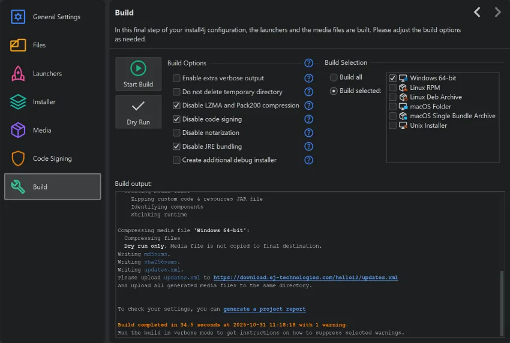
Task: Click the Media cube icon
Action: [18, 130]
